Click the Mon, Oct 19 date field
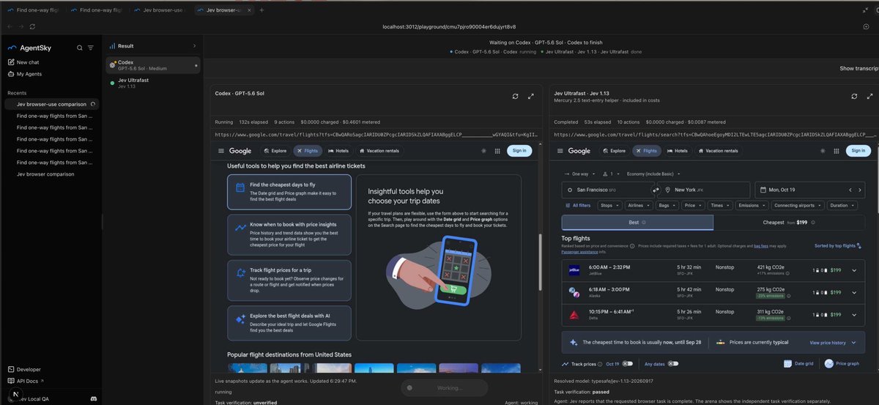This screenshot has width=879, height=405. pyautogui.click(x=798, y=190)
